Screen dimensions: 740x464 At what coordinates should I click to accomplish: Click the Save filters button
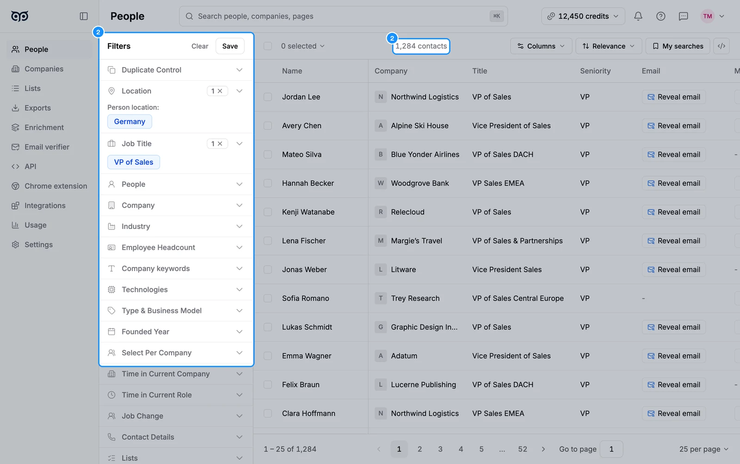(x=230, y=46)
